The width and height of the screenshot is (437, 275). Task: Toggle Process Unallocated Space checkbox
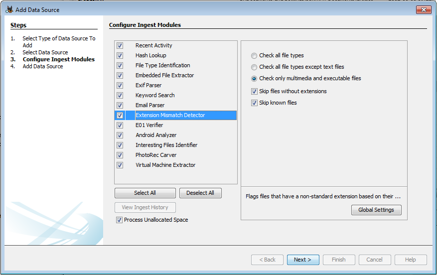[119, 220]
